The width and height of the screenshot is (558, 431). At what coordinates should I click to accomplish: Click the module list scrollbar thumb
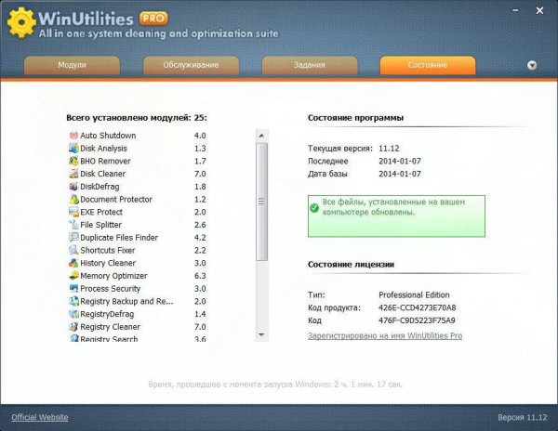(x=261, y=202)
